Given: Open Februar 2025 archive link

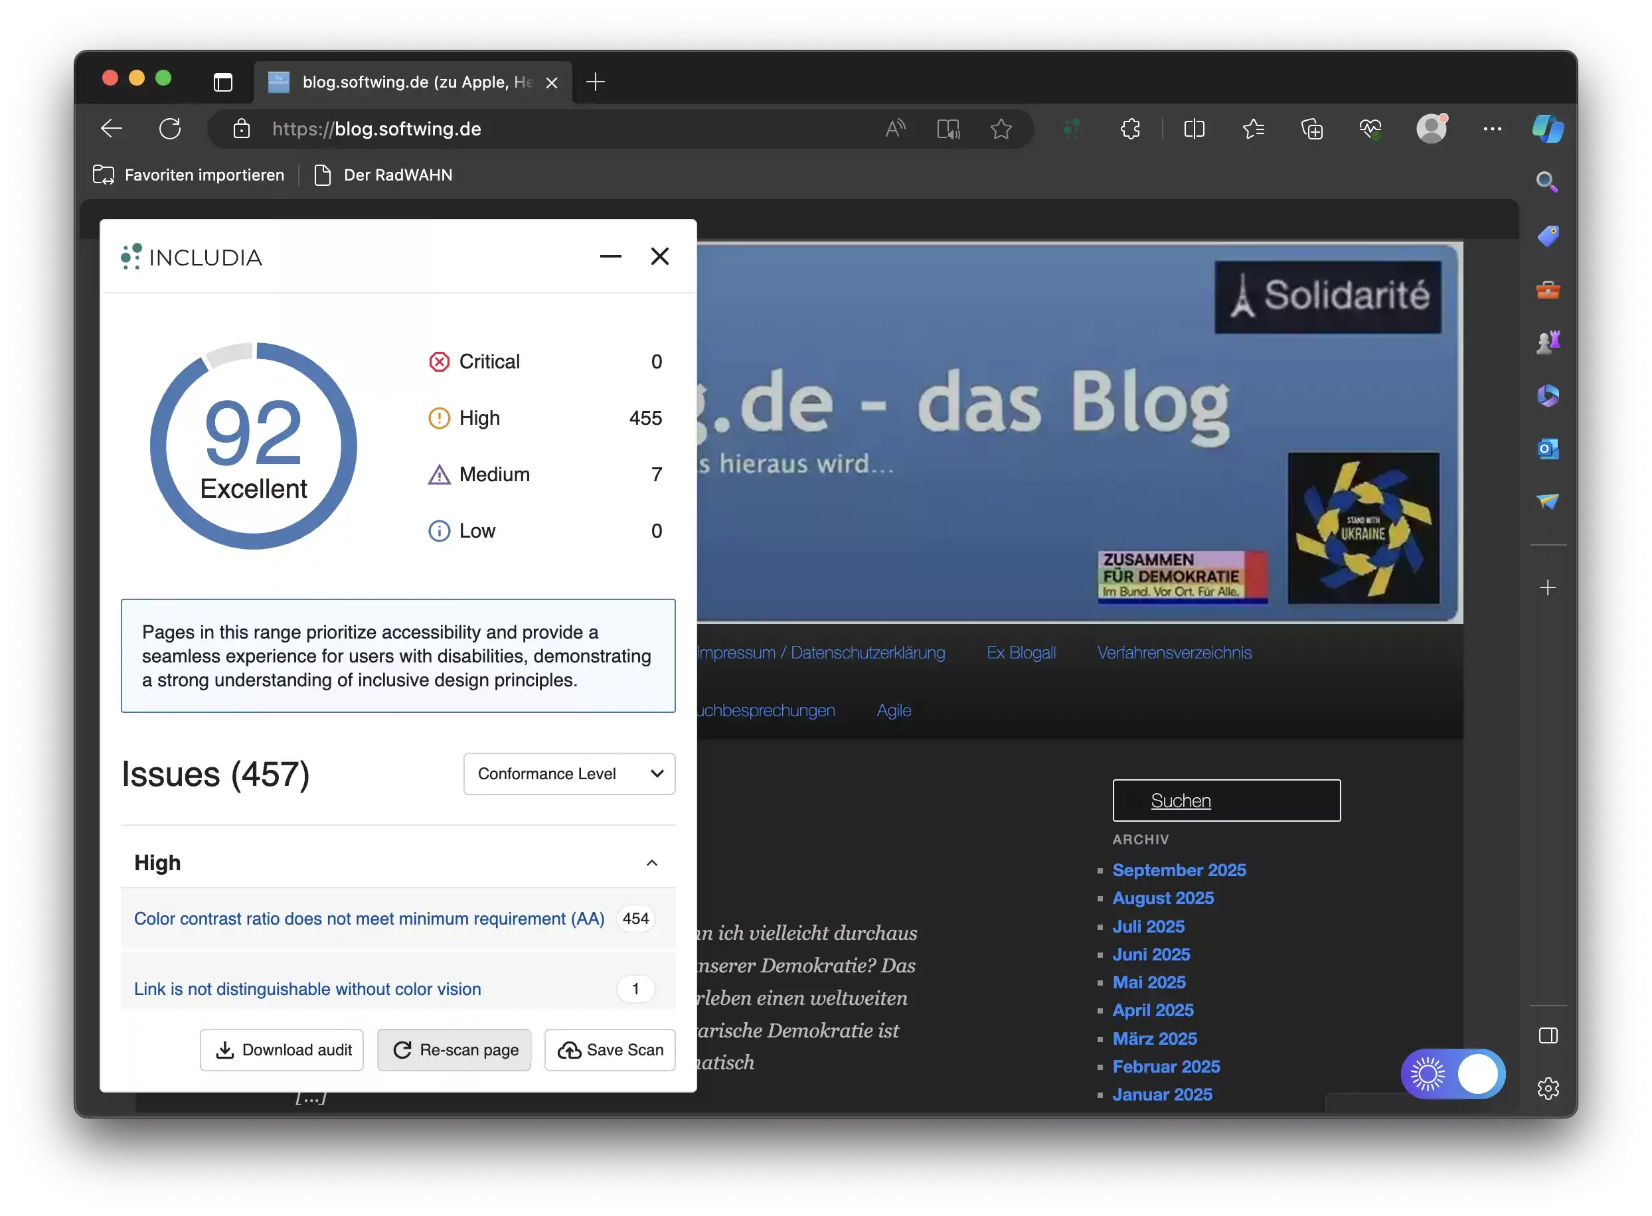Looking at the screenshot, I should pyautogui.click(x=1166, y=1067).
